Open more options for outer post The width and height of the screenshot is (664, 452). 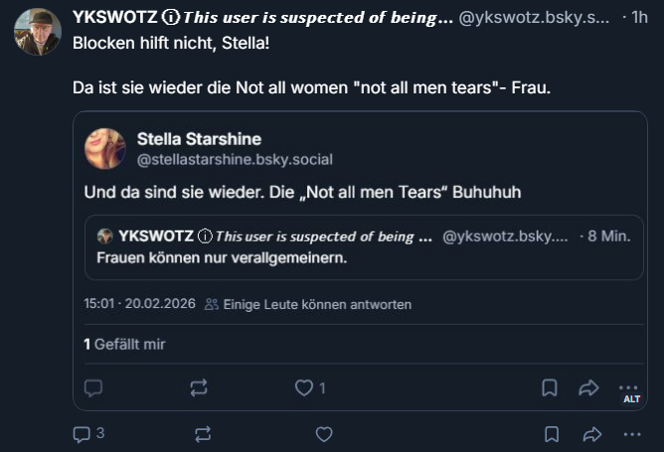pyautogui.click(x=631, y=434)
